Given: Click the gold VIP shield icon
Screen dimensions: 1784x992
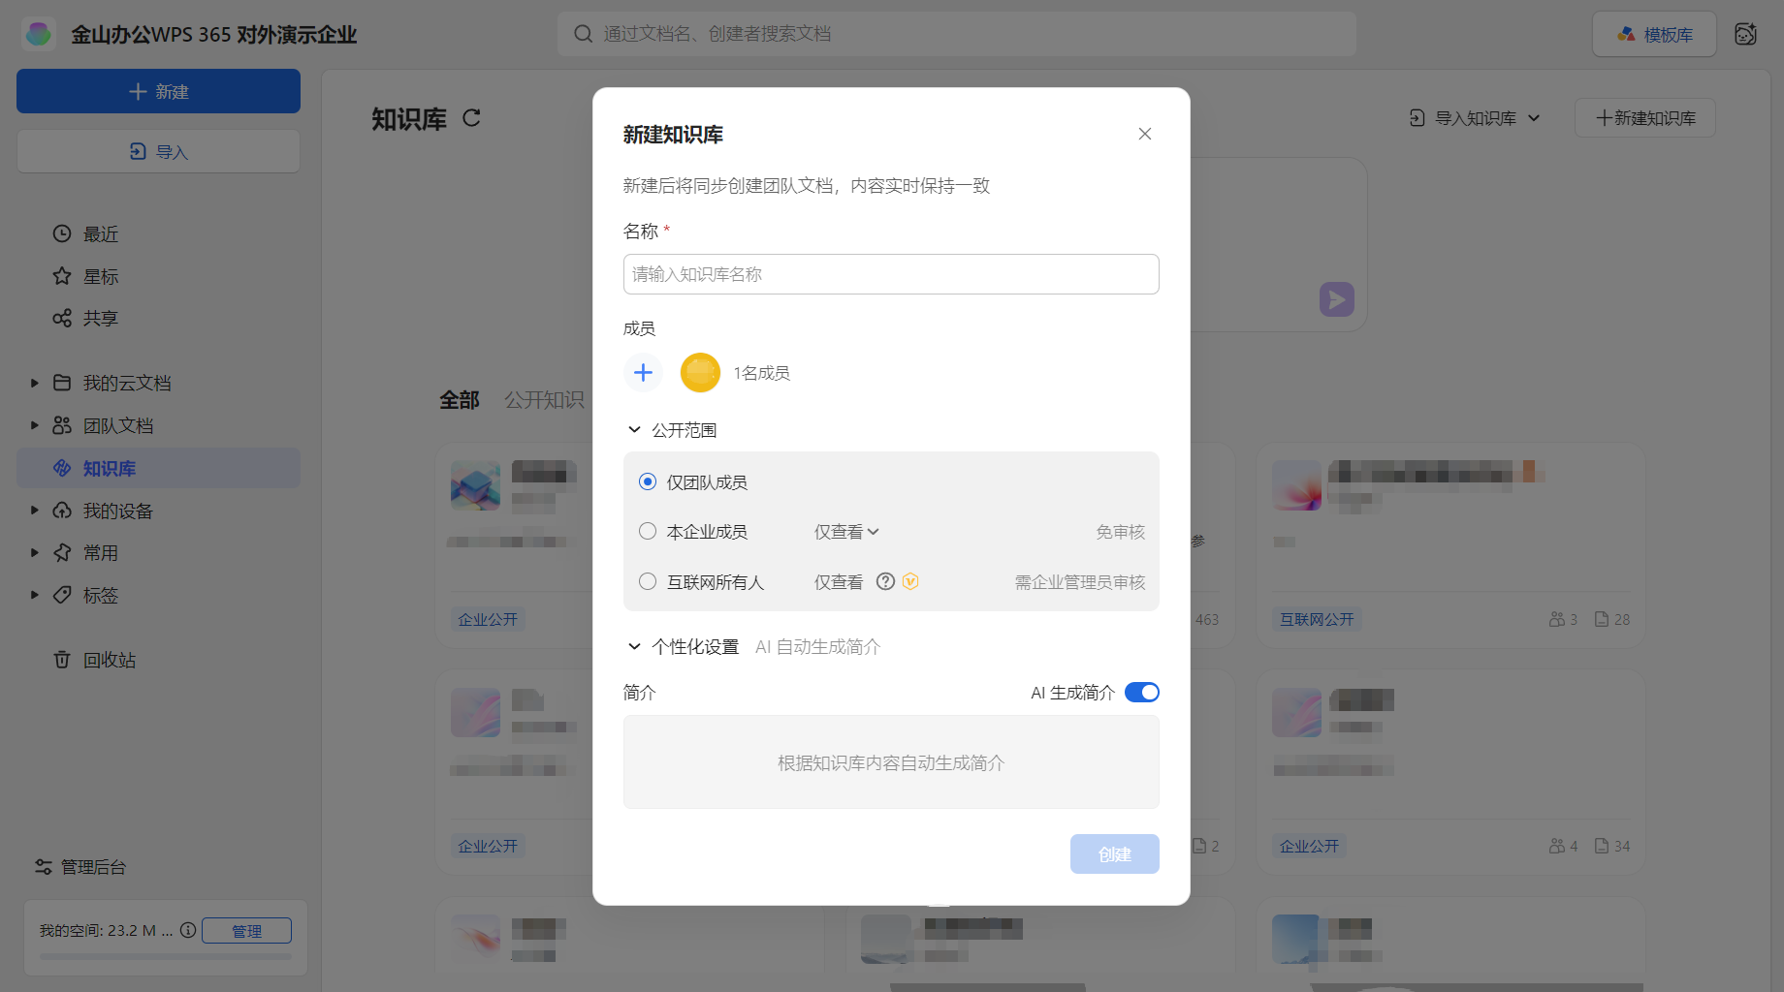Looking at the screenshot, I should (x=910, y=581).
